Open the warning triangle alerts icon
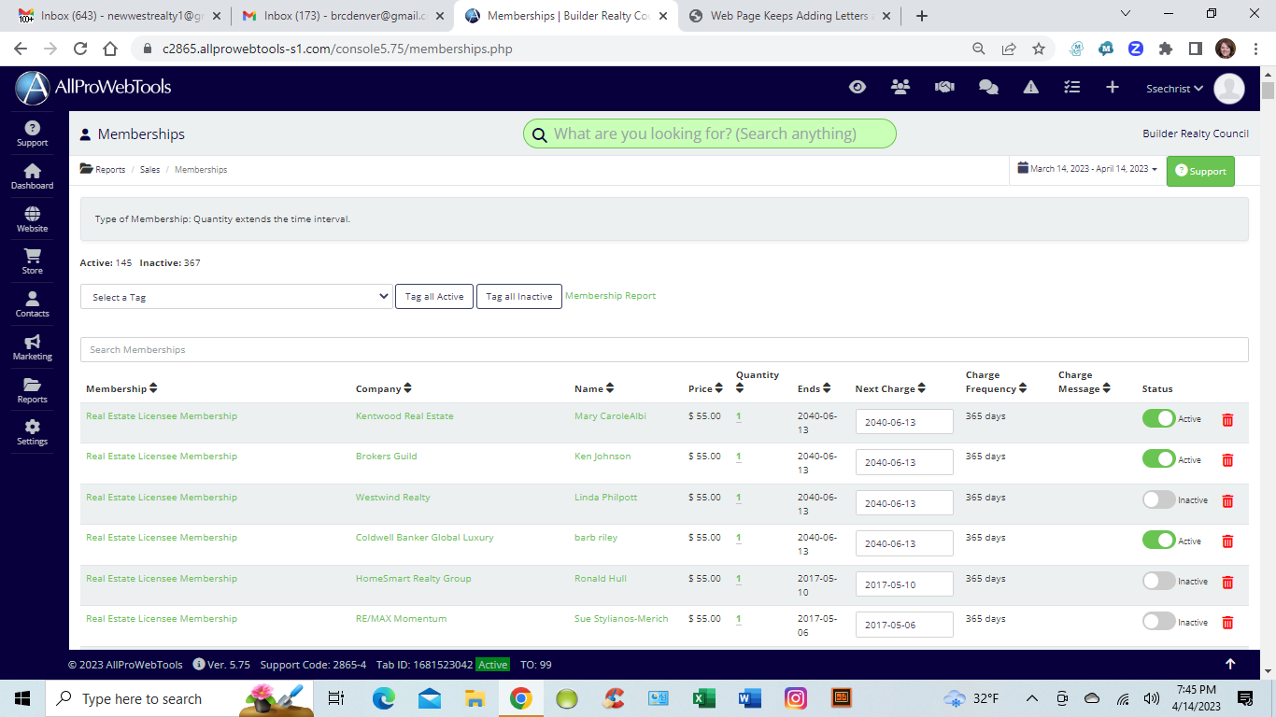The image size is (1276, 717). click(1031, 87)
